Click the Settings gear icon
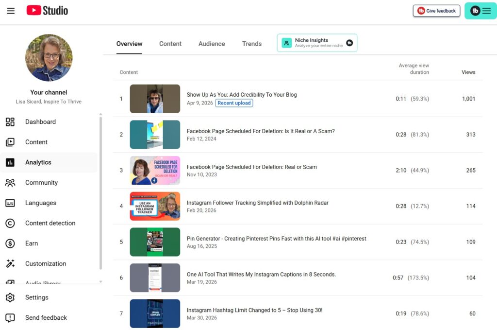The image size is (497, 330). [10, 297]
